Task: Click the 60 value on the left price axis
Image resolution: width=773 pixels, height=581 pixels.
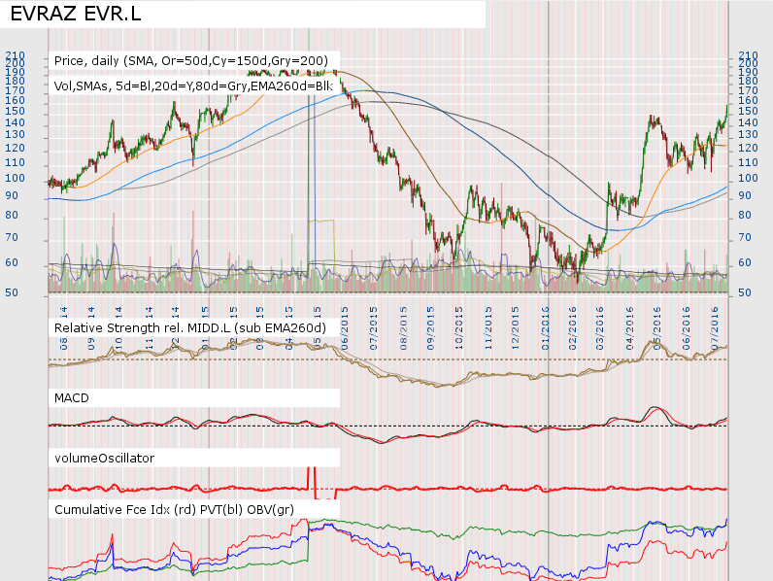Action: coord(12,263)
